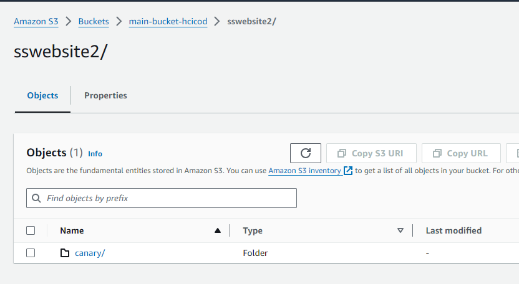Go to Amazon S3 in the breadcrumb
The width and height of the screenshot is (519, 284).
tap(36, 21)
